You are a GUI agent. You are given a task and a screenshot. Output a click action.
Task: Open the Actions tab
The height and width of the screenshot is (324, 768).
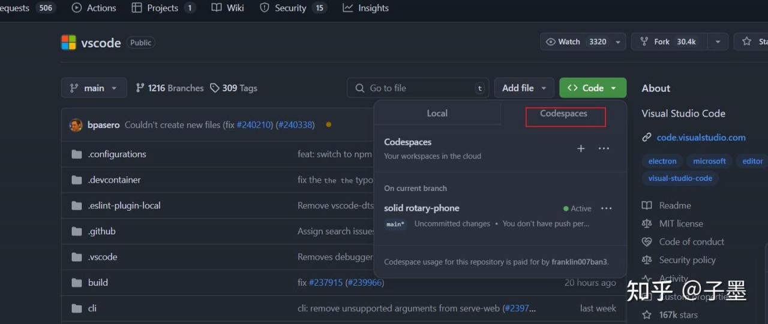pos(94,8)
